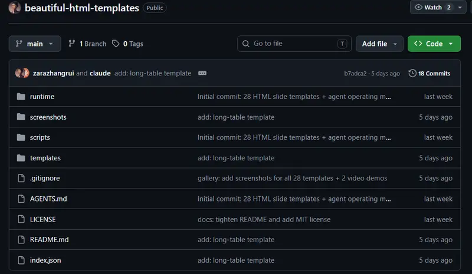Click the Public visibility badge
The image size is (472, 274).
click(155, 8)
